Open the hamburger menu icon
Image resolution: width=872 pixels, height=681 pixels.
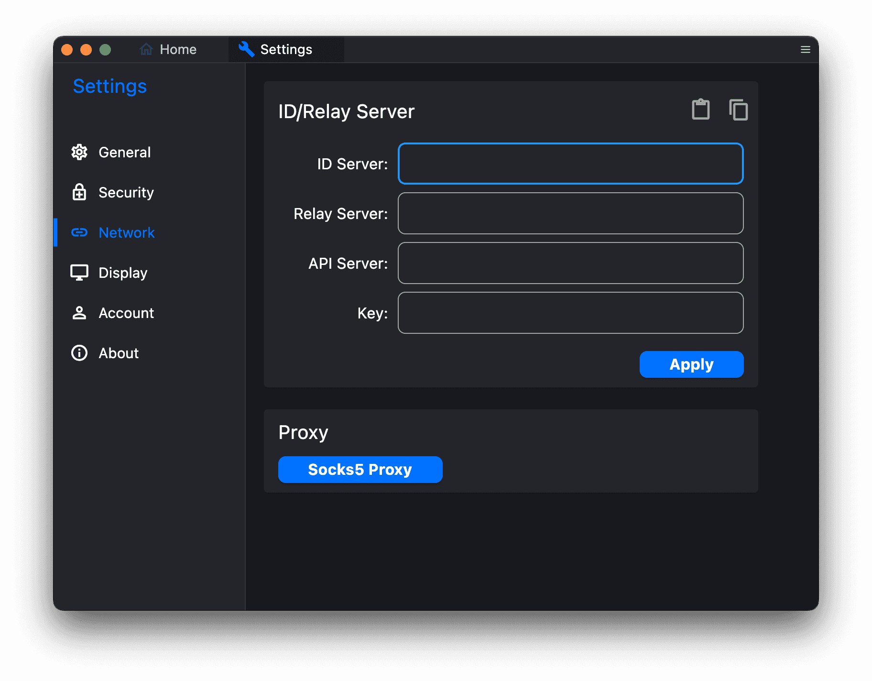pyautogui.click(x=805, y=50)
